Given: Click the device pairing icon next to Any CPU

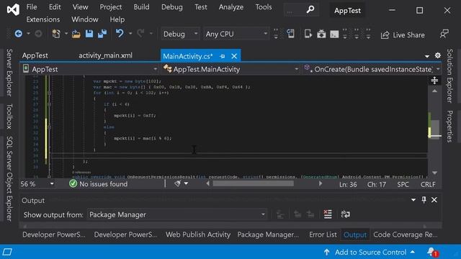Looking at the screenshot, I should tap(290, 34).
